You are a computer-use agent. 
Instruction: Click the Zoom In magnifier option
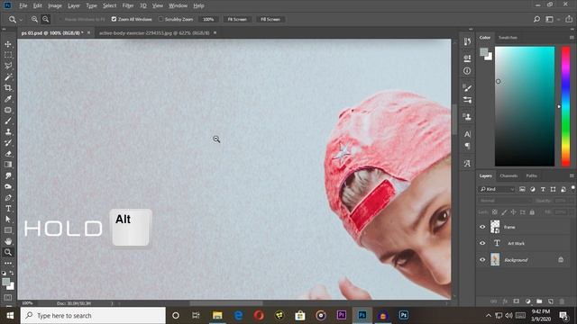pos(34,19)
